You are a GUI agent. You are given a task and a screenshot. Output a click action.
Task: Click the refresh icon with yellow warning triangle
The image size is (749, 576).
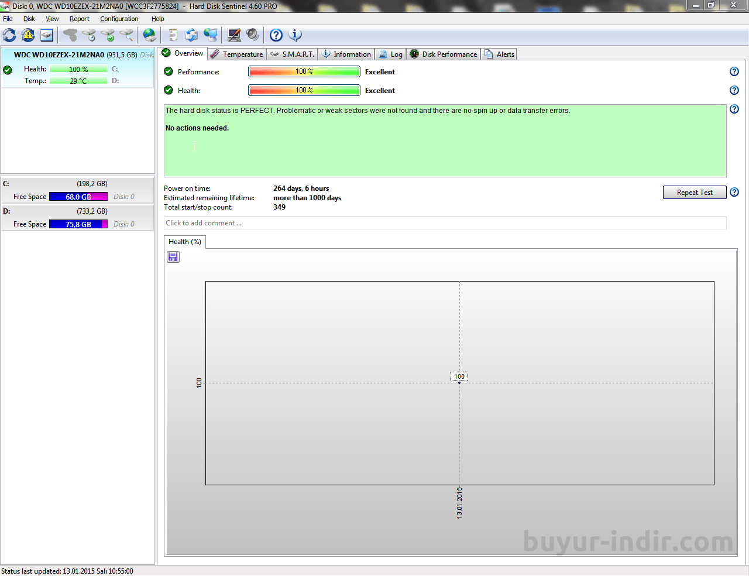click(x=28, y=35)
